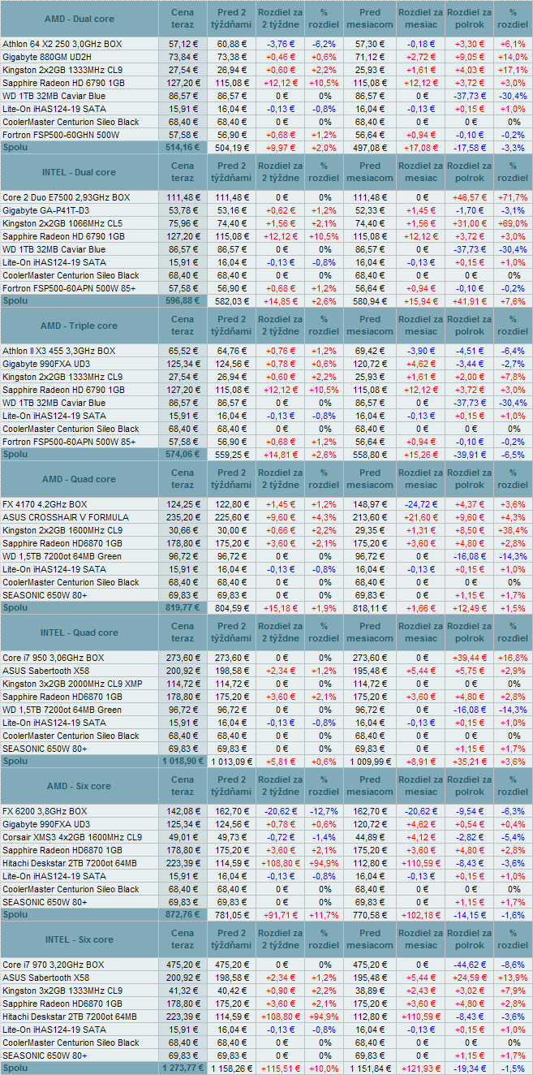The width and height of the screenshot is (533, 1075).
Task: Click the '142,08 €' current price cell
Action: pos(183,811)
